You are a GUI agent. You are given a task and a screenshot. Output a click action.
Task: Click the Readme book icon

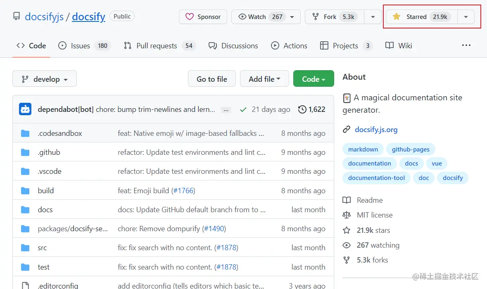pos(347,200)
